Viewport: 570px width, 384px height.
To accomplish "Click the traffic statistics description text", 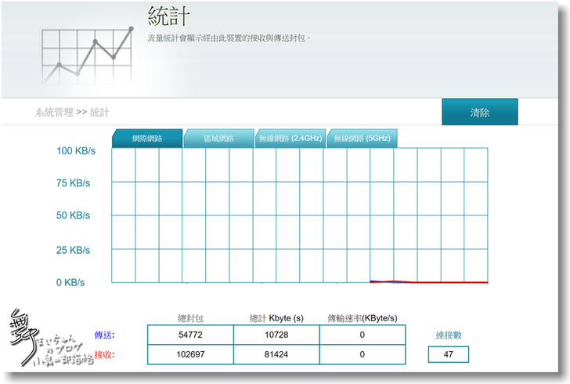I will pos(229,38).
